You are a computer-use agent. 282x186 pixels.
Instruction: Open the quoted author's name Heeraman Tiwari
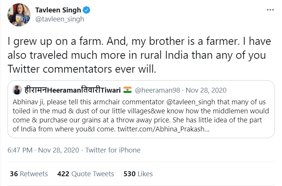coord(72,90)
